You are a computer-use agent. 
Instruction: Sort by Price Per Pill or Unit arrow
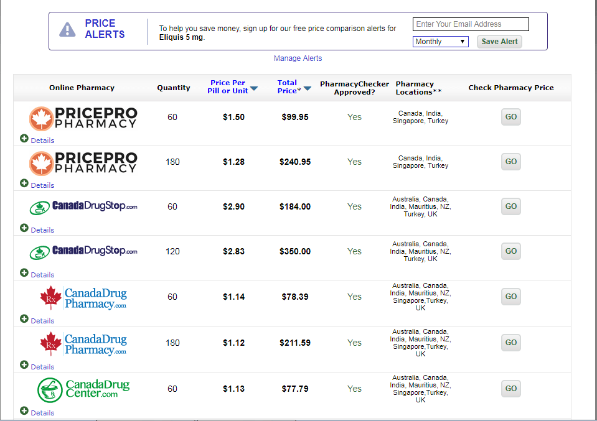(x=254, y=88)
